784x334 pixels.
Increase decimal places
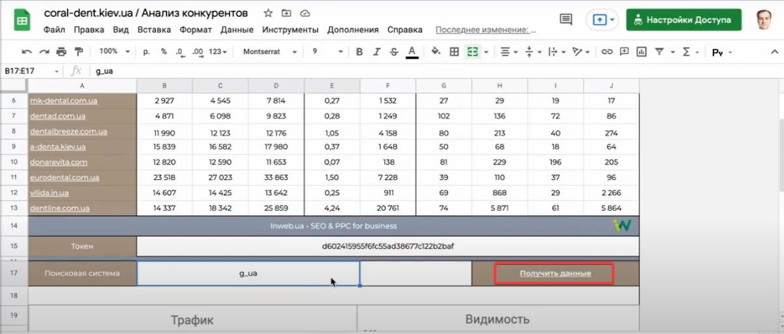coord(198,52)
